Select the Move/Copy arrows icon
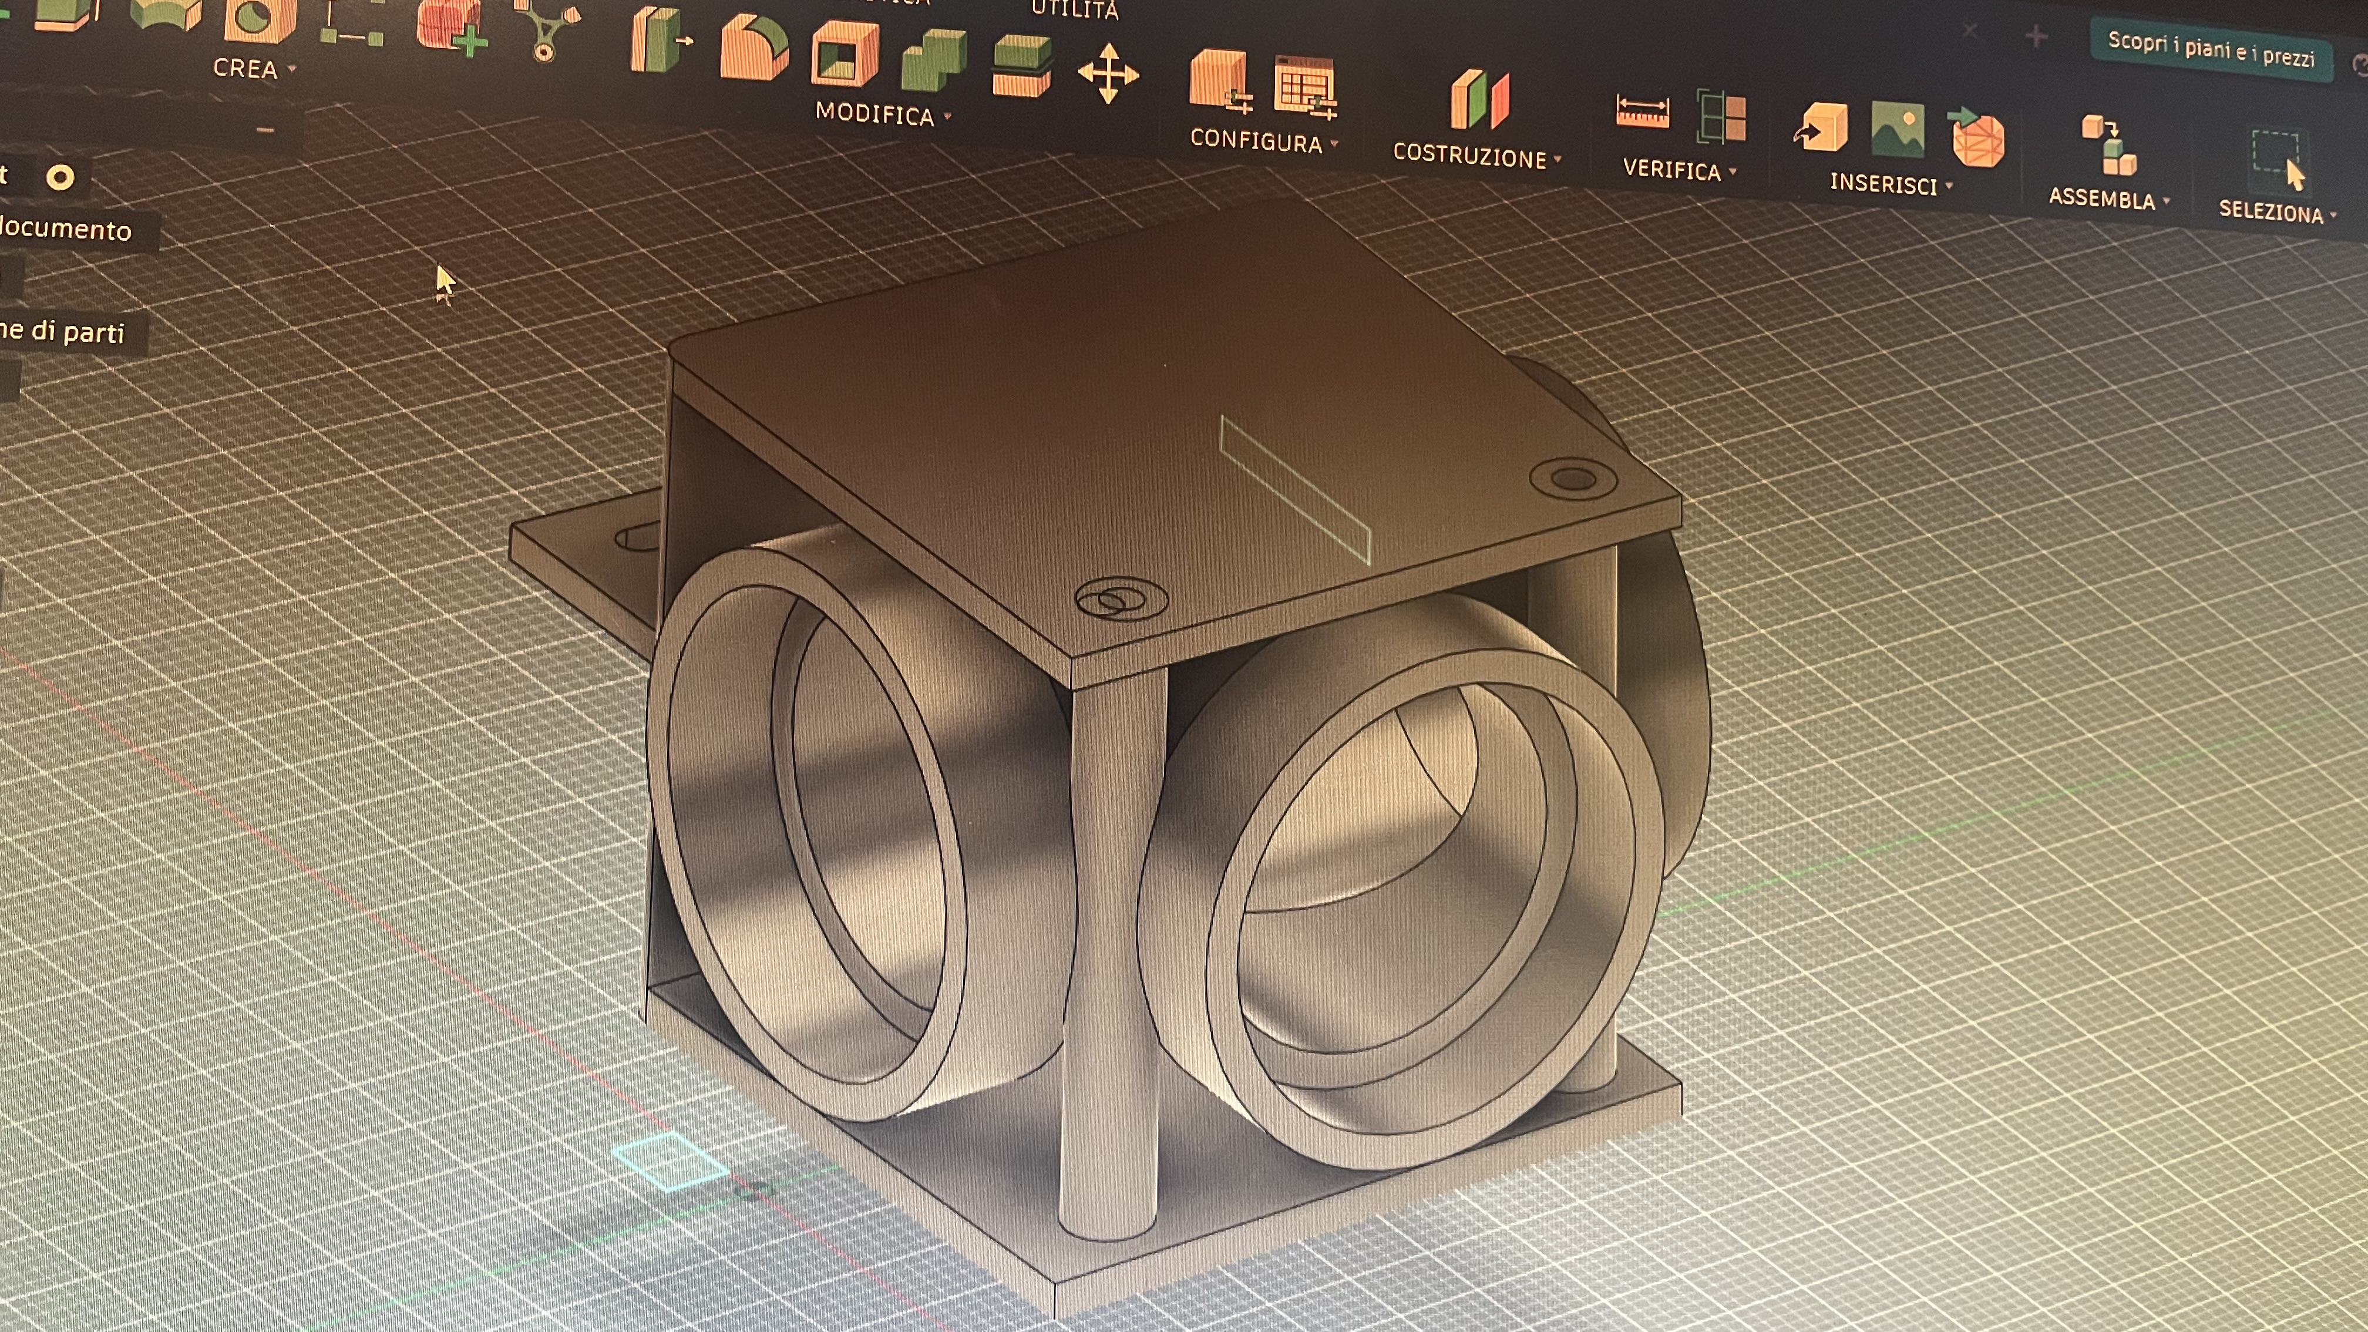 pos(1108,73)
